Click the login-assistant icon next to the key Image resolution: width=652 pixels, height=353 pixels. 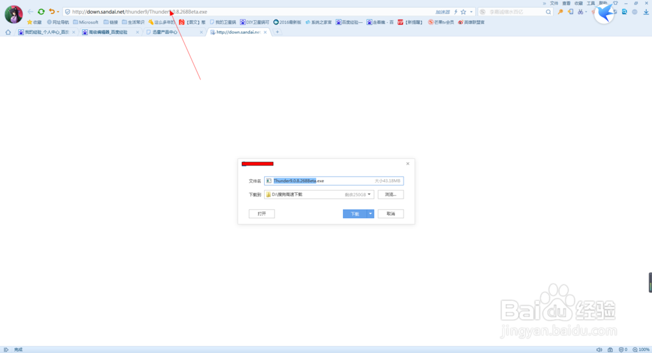click(x=570, y=12)
